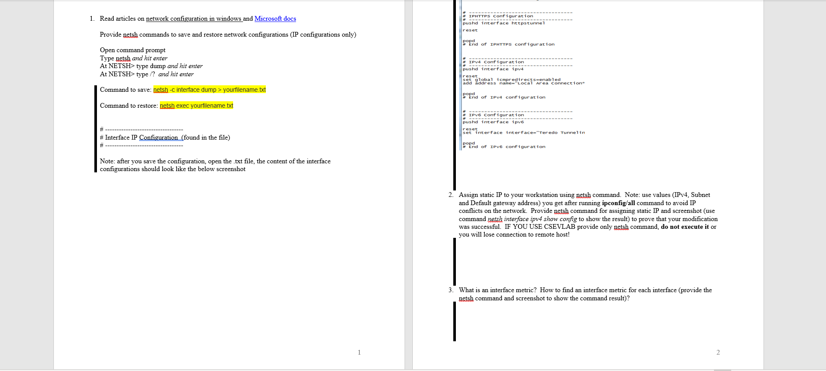Click 'End of IPv6 configuration' line
This screenshot has width=826, height=371.
tap(507, 147)
